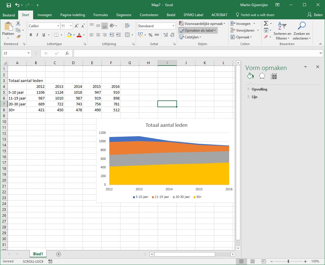Expand the Opvulling section
Viewport: 325px width, 265px height.
point(259,89)
